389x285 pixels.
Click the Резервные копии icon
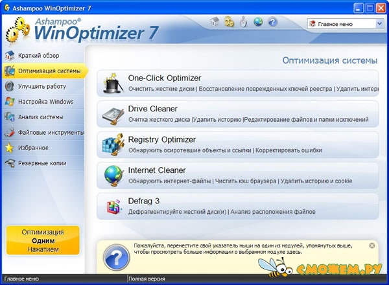click(x=10, y=163)
